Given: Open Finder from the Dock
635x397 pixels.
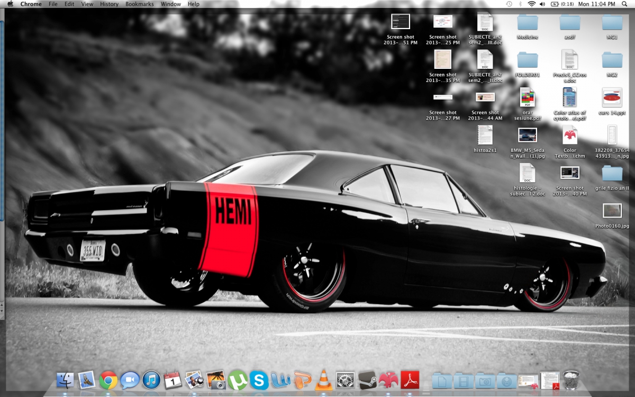Looking at the screenshot, I should pyautogui.click(x=65, y=380).
